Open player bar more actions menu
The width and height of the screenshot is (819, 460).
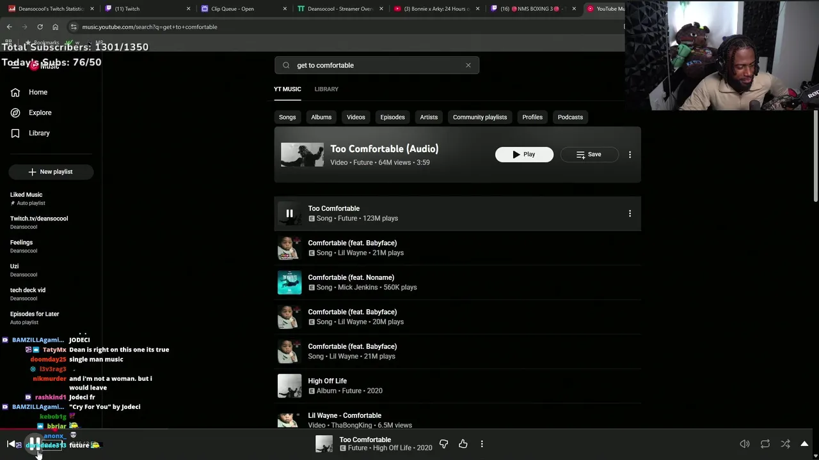[482, 444]
